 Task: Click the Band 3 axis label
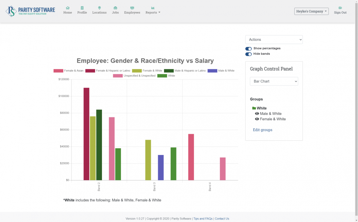154,187
